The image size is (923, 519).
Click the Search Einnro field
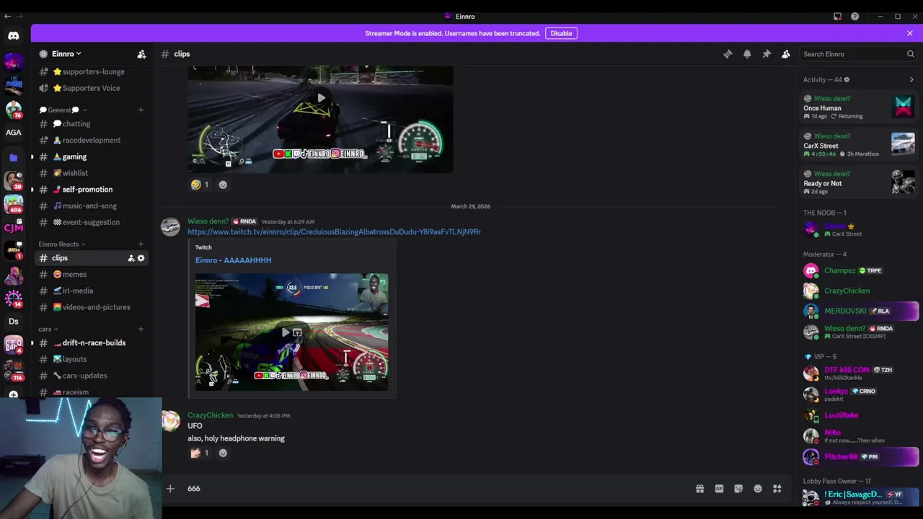[858, 54]
